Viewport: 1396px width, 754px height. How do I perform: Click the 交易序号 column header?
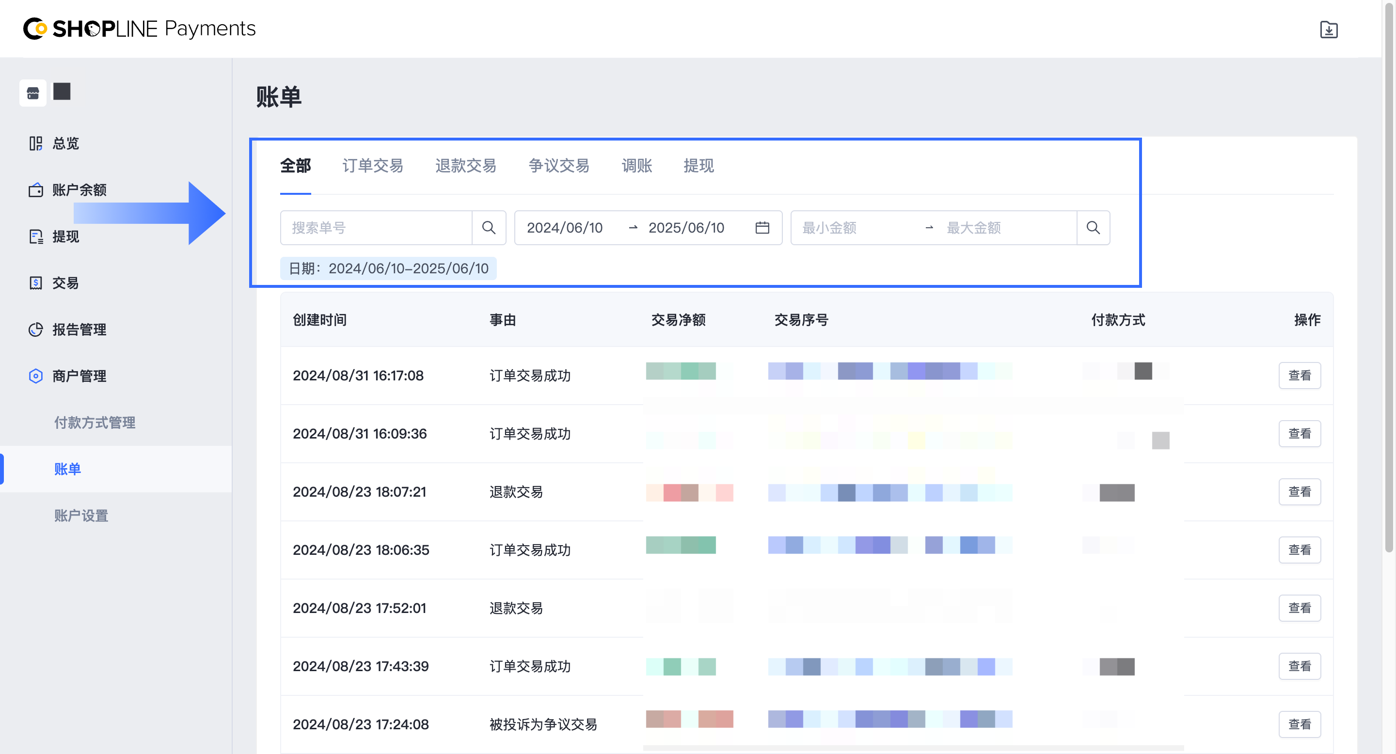[801, 320]
